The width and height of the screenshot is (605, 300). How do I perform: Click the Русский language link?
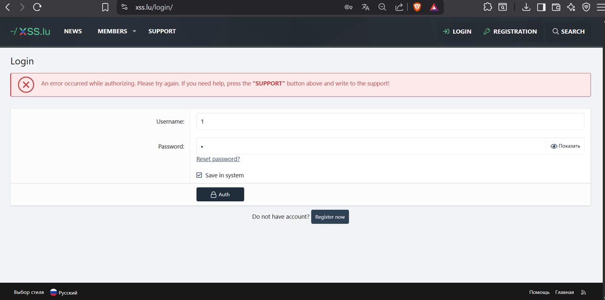pos(68,292)
